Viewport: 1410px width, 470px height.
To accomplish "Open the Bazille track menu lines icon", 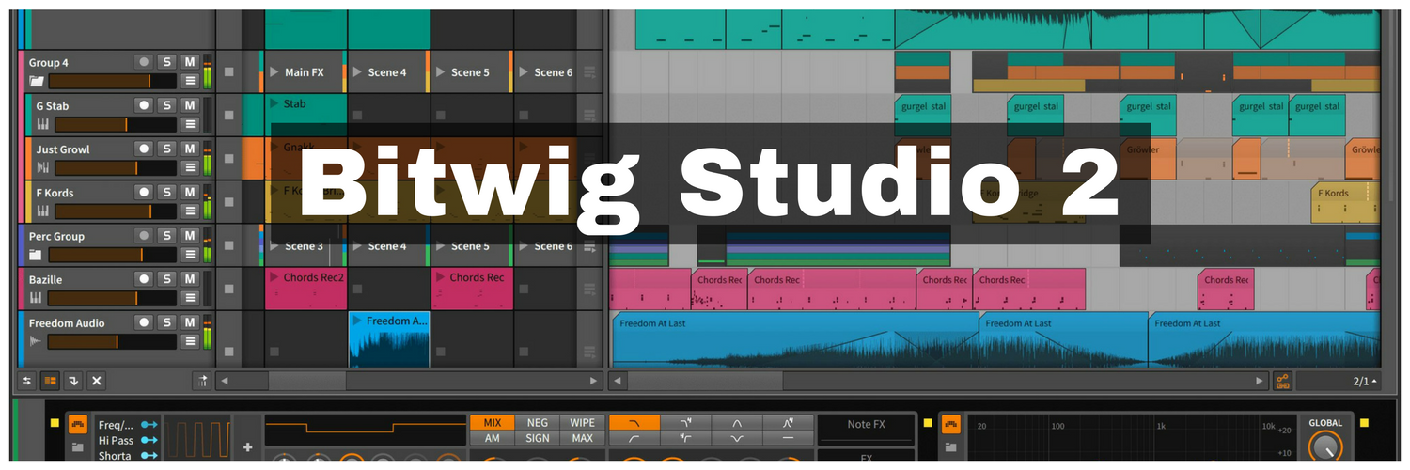I will click(x=189, y=298).
